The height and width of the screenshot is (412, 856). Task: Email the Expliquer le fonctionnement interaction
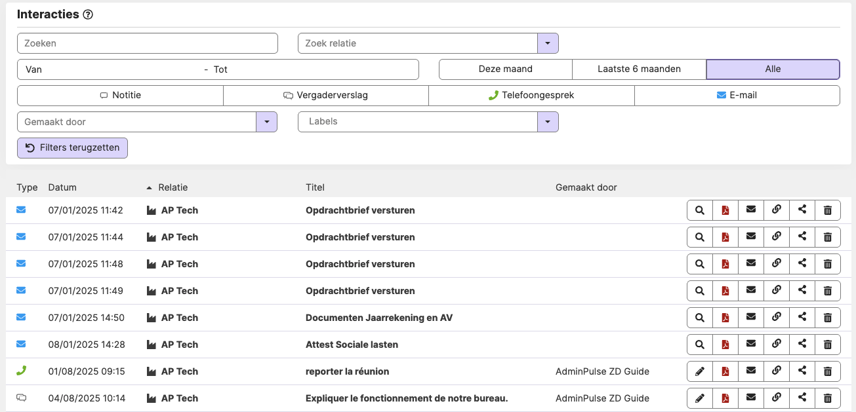(x=751, y=398)
